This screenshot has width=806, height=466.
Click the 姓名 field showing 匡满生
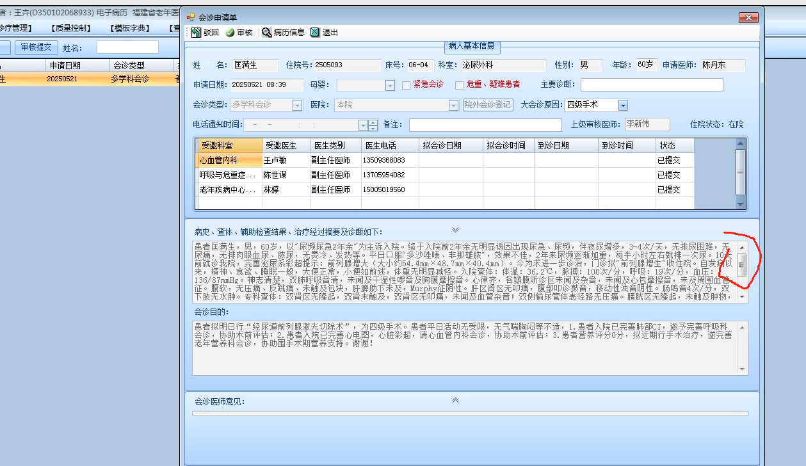click(x=255, y=65)
